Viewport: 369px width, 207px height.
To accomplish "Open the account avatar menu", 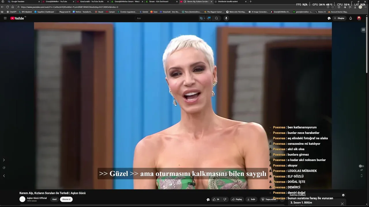I will click(359, 18).
